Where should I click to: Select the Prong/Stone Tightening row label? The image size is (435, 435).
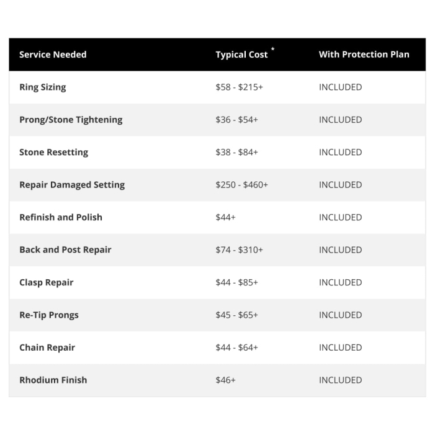[71, 120]
